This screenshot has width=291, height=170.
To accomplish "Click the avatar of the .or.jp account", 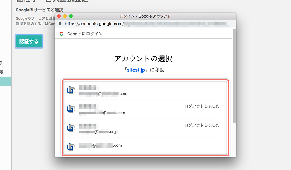I will [x=71, y=128].
